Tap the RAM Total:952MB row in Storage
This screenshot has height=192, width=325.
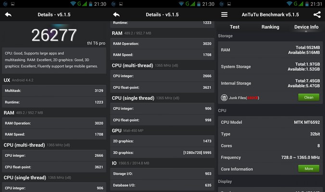(x=270, y=50)
